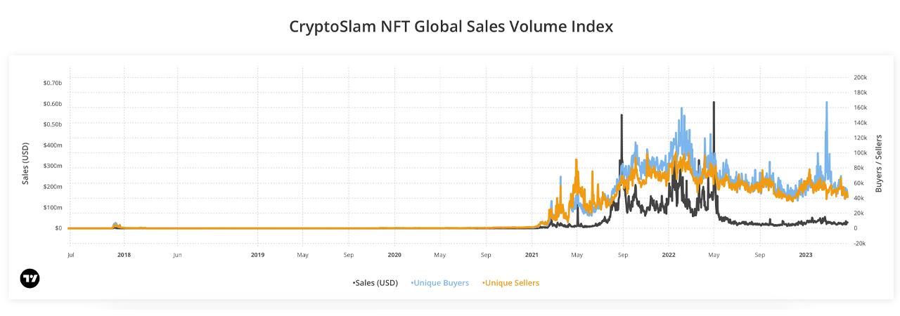Click the CryptoSlam NFT Global Sales Volume Index title
This screenshot has height=316, width=900.
(451, 27)
